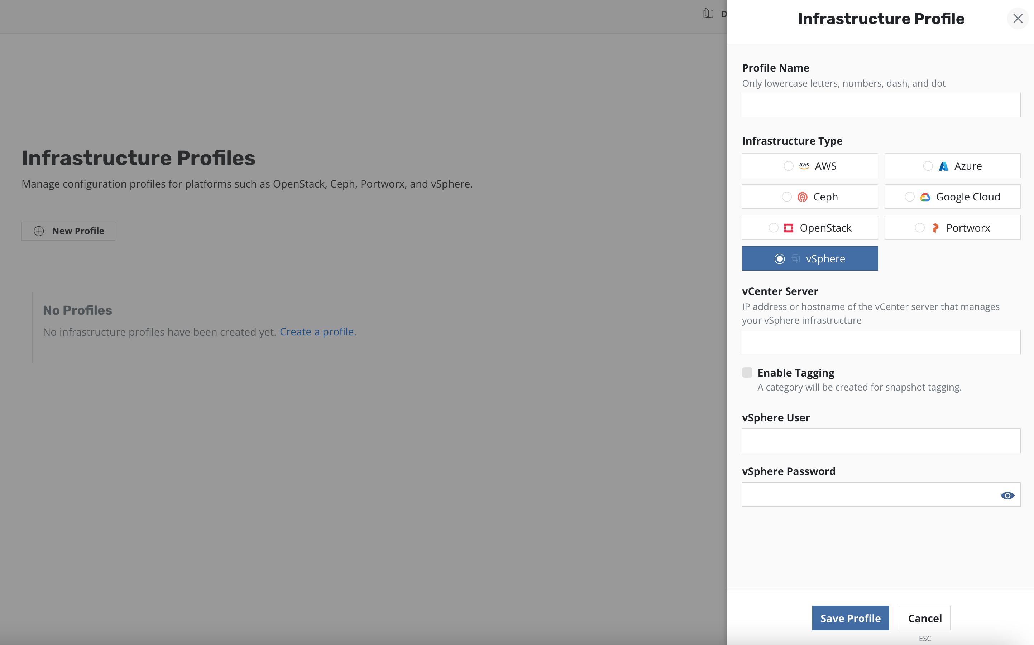The height and width of the screenshot is (645, 1034).
Task: Click the vSphere logo icon
Action: (x=795, y=259)
